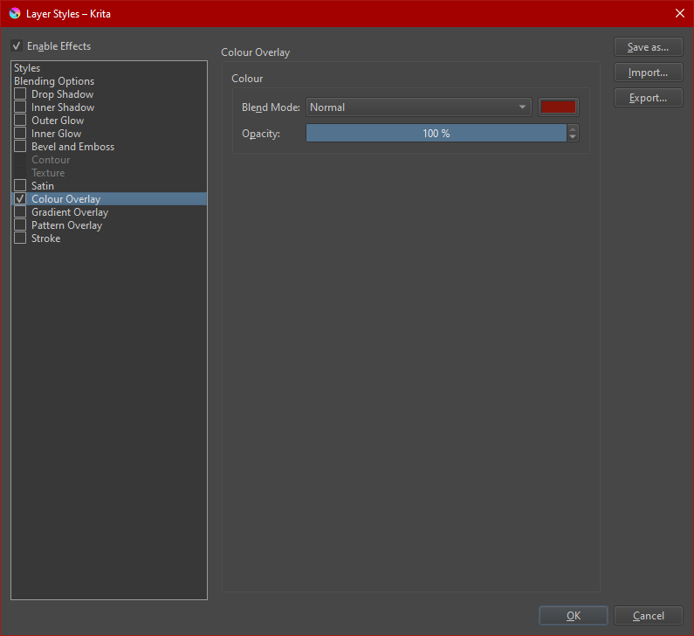The width and height of the screenshot is (694, 636).
Task: Disable the Enable Effects checkbox
Action: [17, 46]
